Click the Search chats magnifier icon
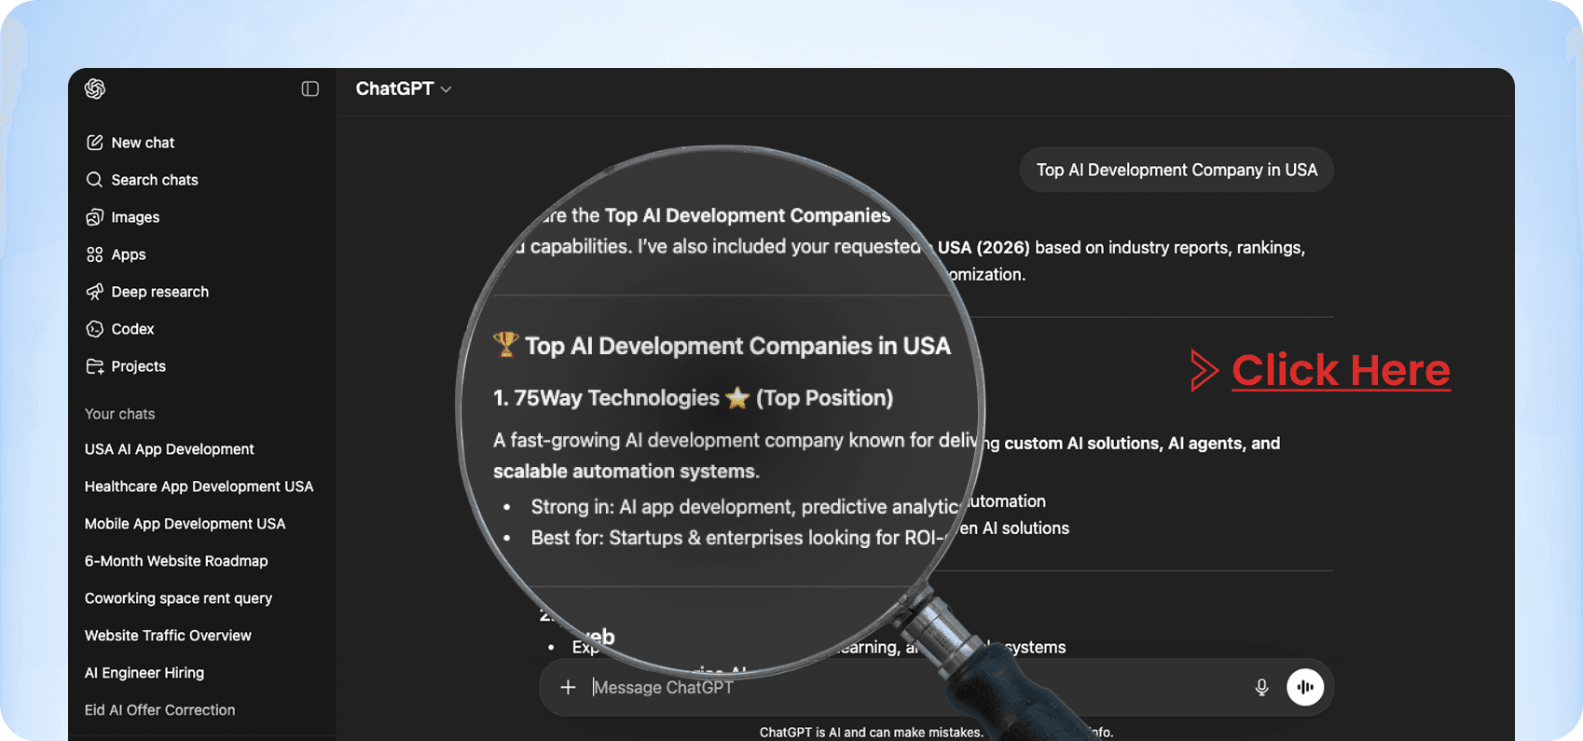Screen dimensions: 1583x741 click(x=94, y=180)
